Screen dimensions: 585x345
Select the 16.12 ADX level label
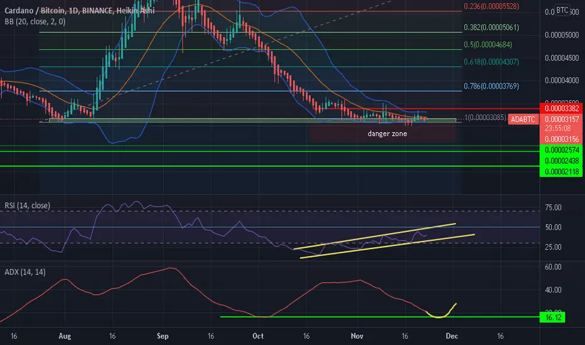[552, 317]
